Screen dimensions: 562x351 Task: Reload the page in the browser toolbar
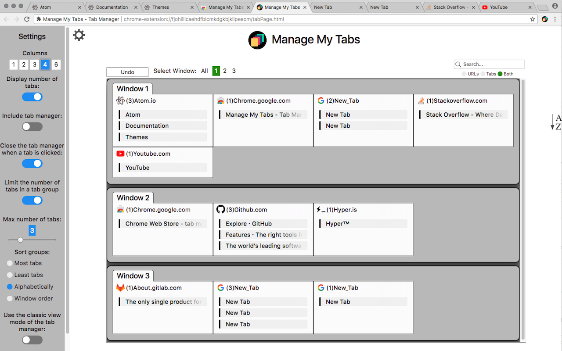coord(27,19)
